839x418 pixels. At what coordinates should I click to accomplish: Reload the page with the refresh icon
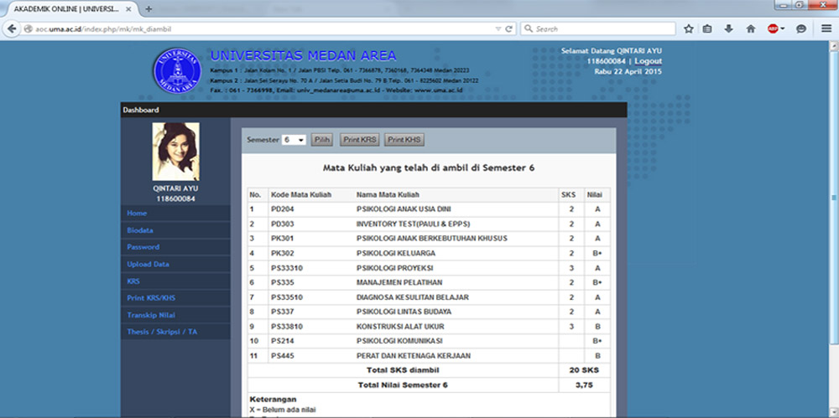(x=508, y=28)
